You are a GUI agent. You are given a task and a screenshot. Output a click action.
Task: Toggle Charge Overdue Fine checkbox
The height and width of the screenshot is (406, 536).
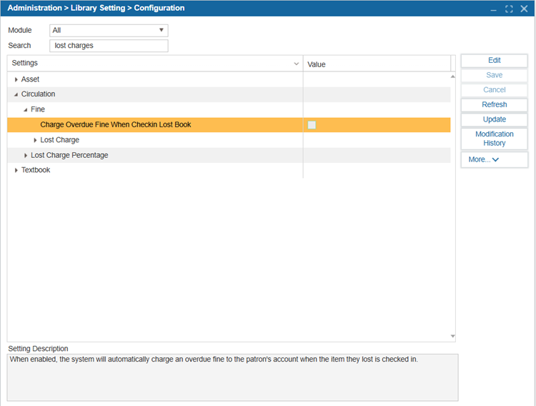(x=312, y=125)
